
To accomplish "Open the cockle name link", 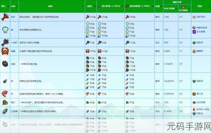I will click(13, 64).
